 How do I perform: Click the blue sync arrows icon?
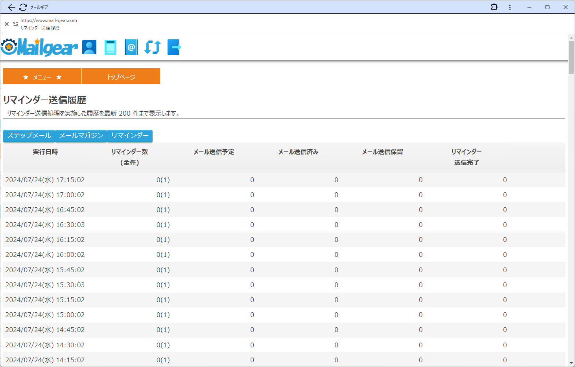pos(153,47)
